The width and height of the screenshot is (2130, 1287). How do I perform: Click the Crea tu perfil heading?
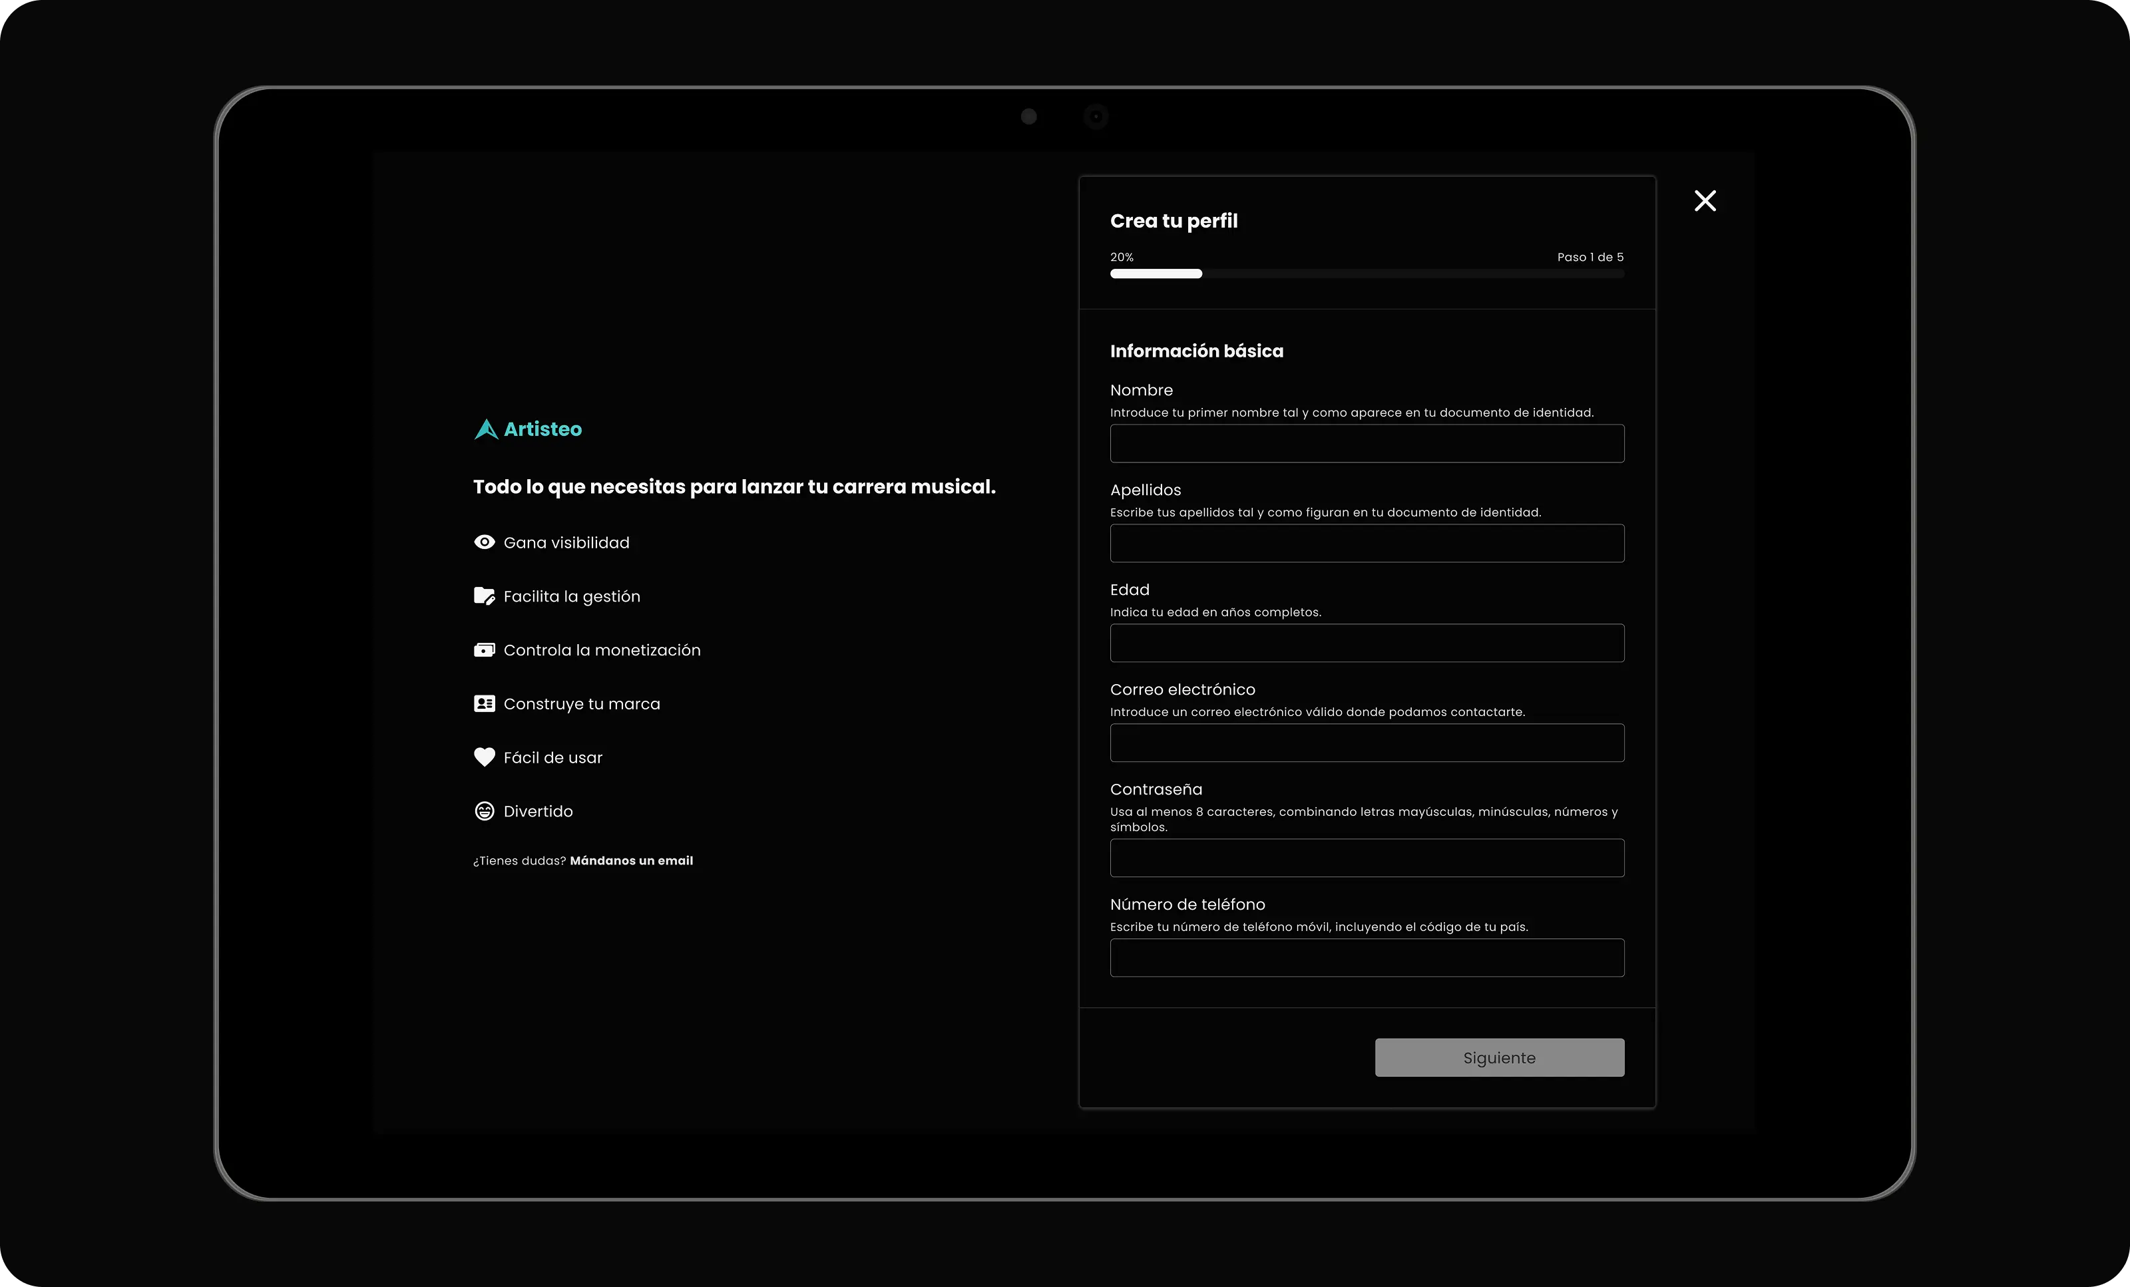coord(1173,222)
